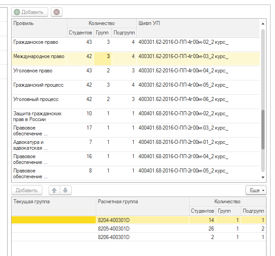275x256 pixels.
Task: Click the move up arrow icon
Action: pyautogui.click(x=55, y=190)
